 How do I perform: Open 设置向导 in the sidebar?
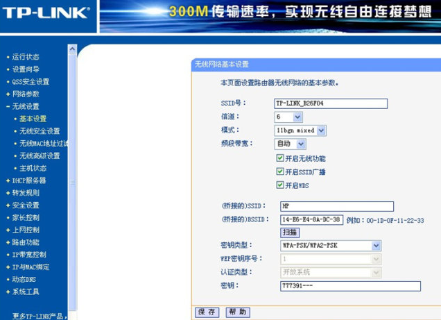[x=26, y=69]
